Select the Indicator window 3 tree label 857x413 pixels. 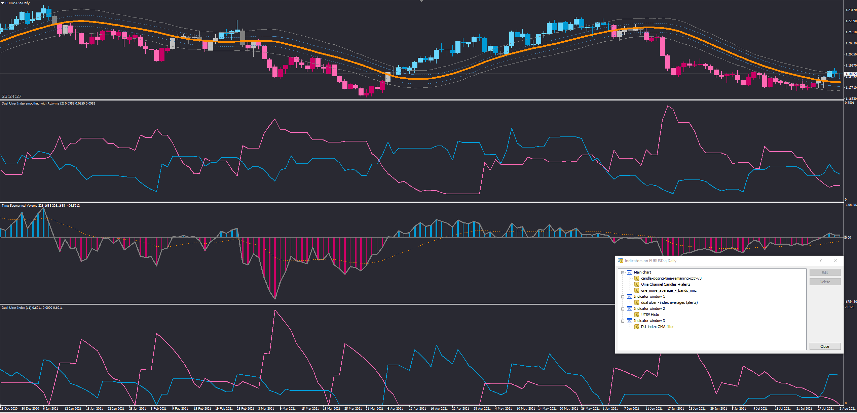coord(649,321)
